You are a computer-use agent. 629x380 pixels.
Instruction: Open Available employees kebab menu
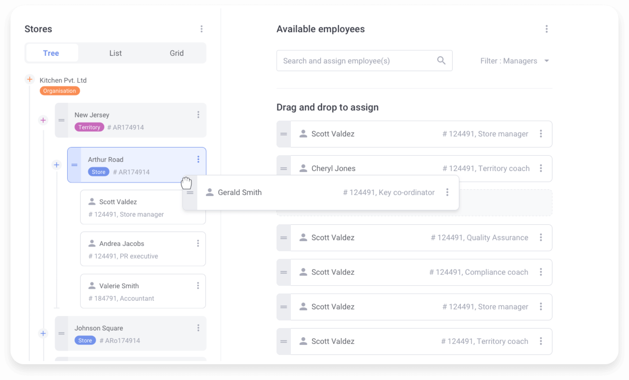tap(547, 29)
